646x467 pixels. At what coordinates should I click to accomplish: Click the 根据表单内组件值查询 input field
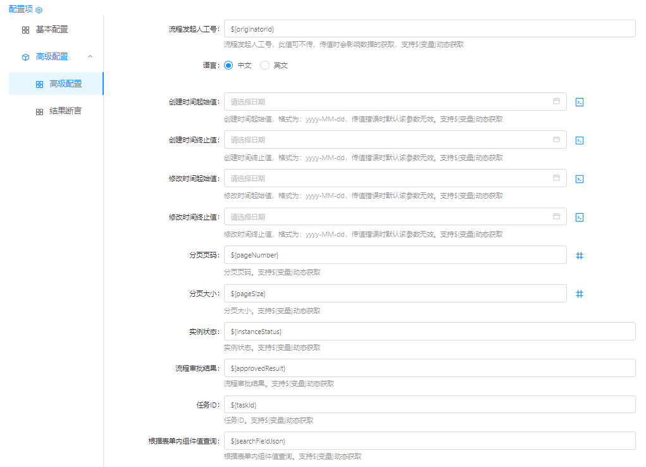[x=429, y=440]
